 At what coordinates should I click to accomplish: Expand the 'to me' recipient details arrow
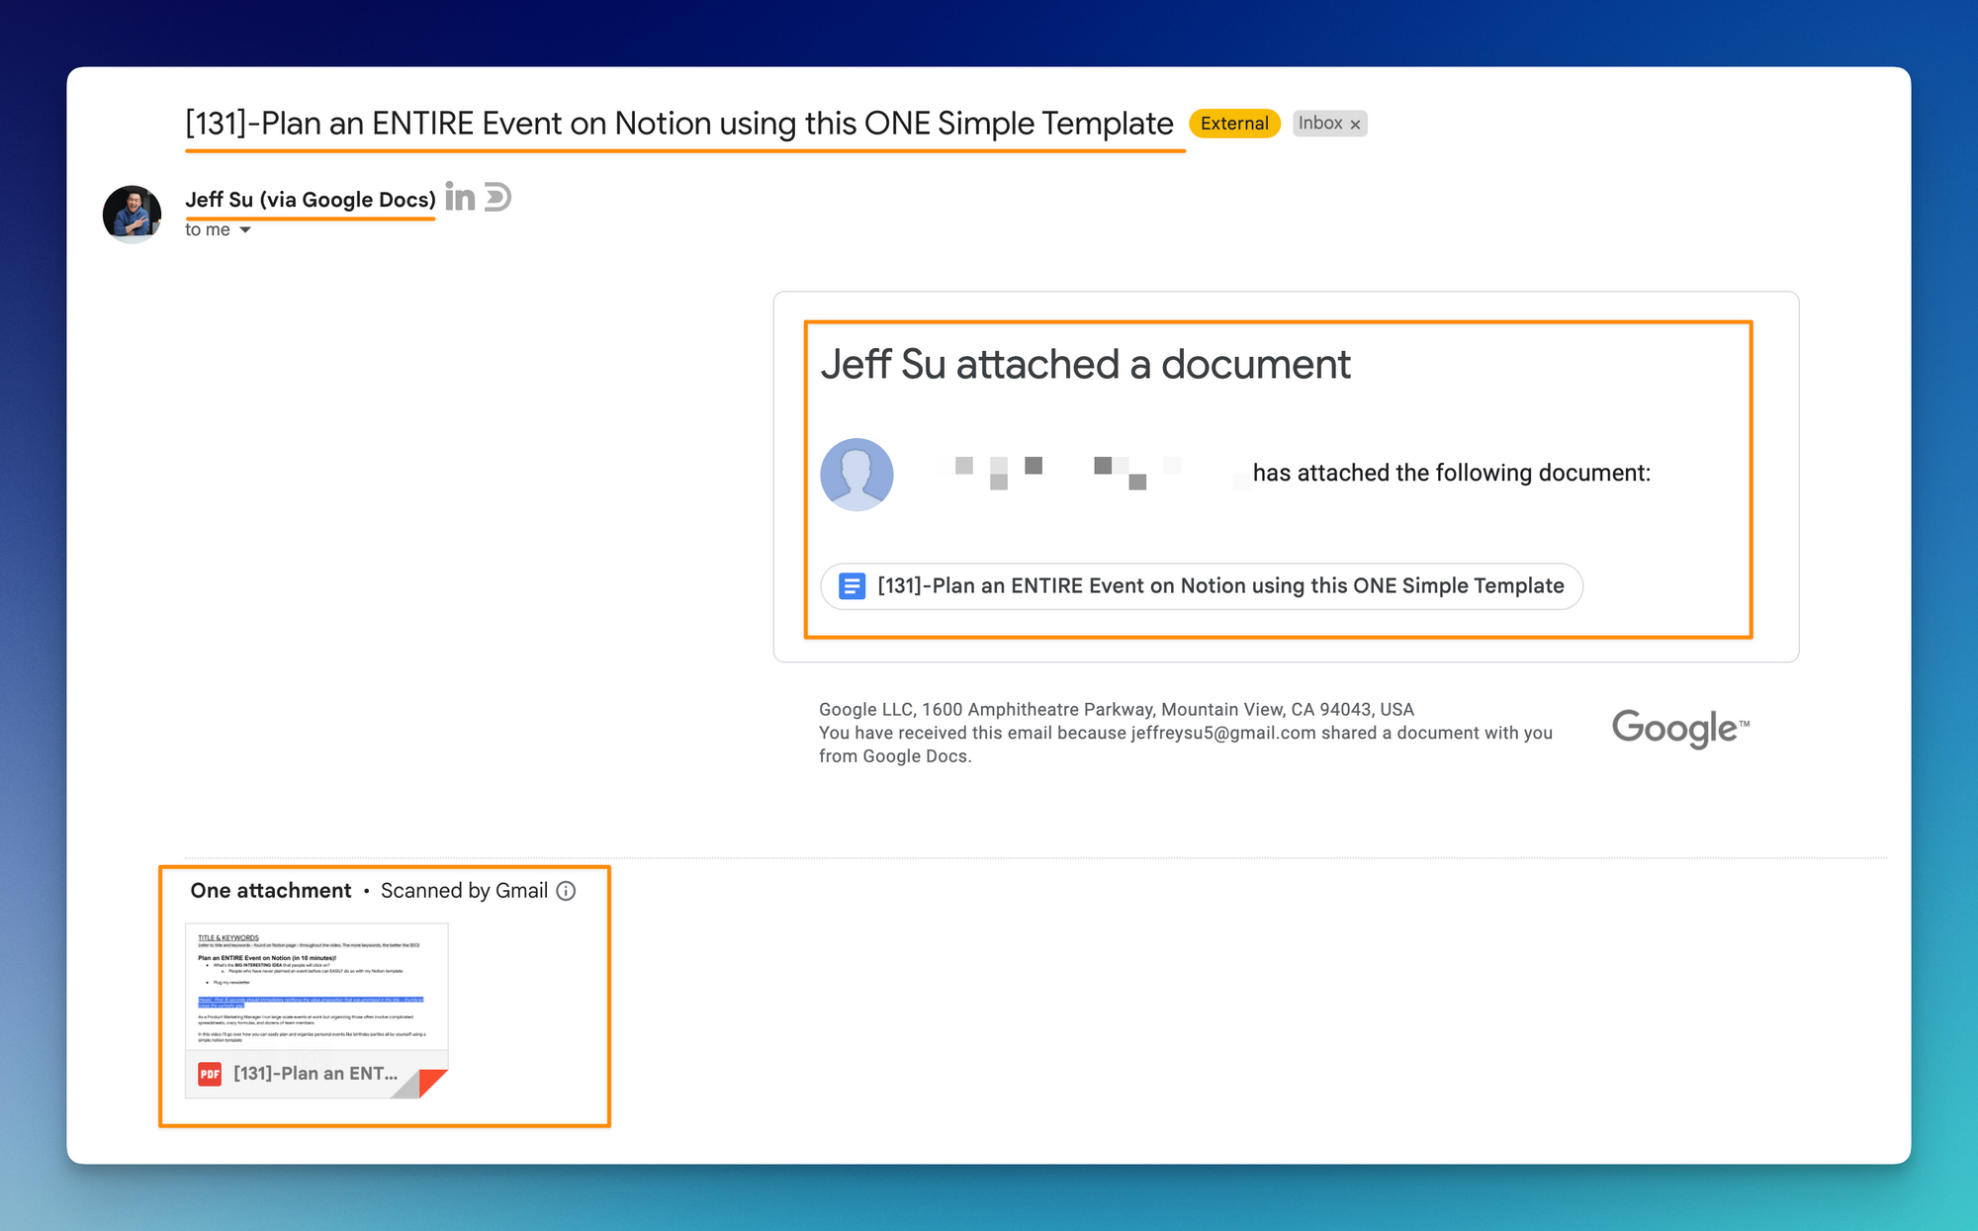click(x=245, y=230)
